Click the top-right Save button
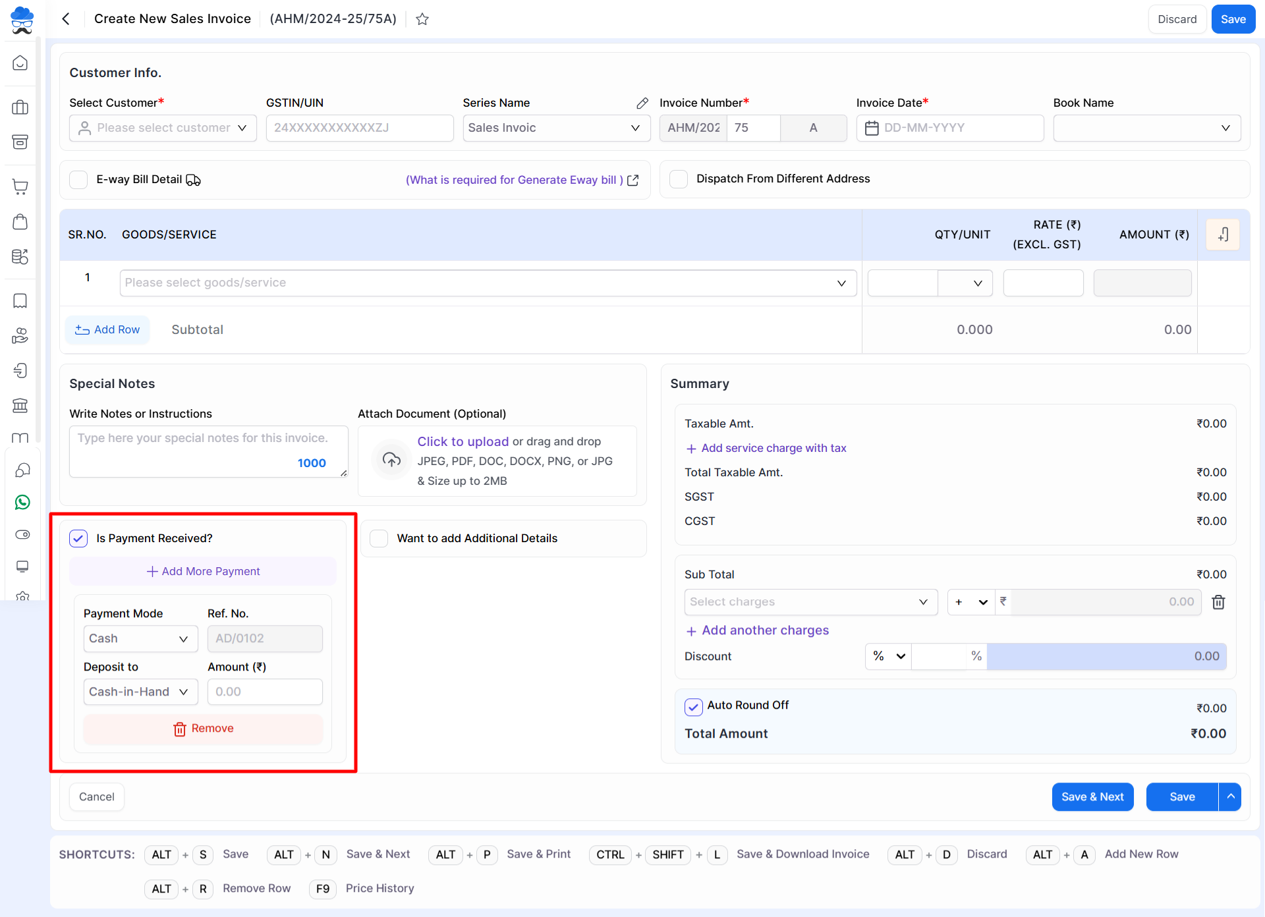The image size is (1265, 917). pyautogui.click(x=1233, y=19)
